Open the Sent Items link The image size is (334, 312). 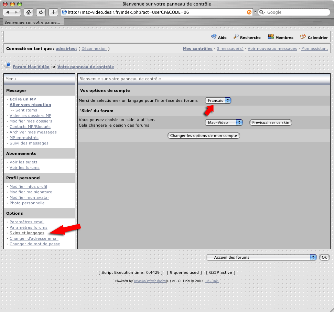point(26,110)
